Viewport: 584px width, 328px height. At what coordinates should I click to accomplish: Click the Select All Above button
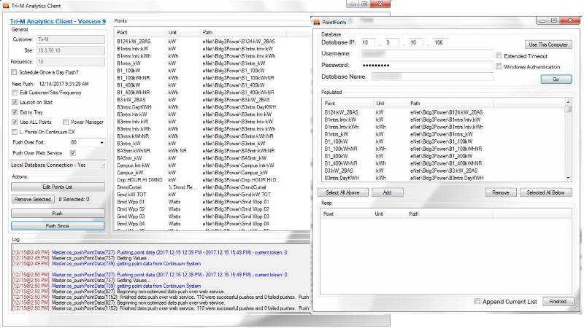pos(342,192)
